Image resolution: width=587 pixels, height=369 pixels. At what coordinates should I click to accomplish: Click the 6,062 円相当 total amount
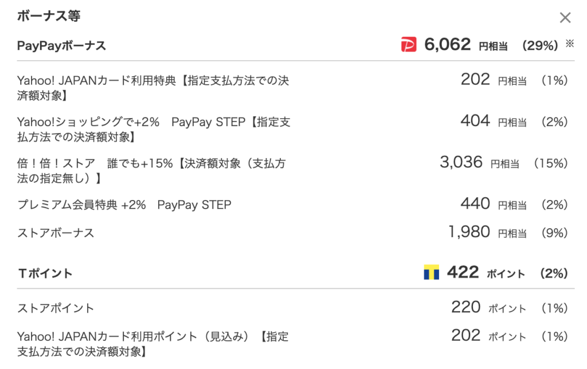point(465,45)
